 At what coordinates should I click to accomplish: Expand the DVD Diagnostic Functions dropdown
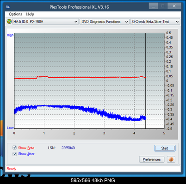105,22
